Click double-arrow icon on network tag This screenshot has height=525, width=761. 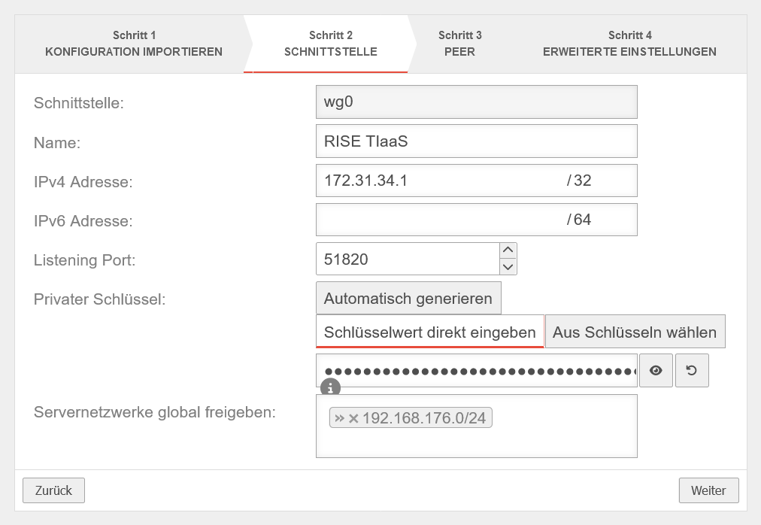(339, 418)
